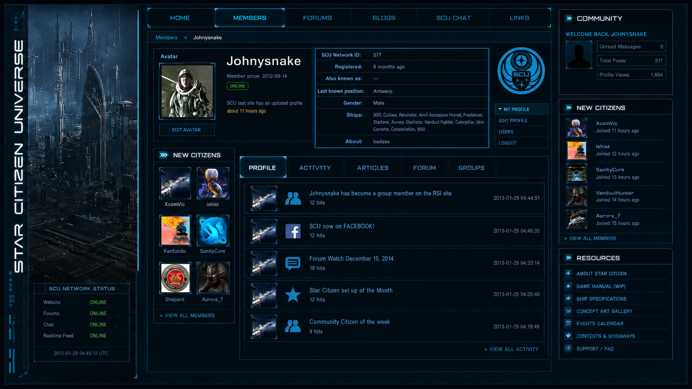Click the Community panel double-arrow icon

click(569, 18)
